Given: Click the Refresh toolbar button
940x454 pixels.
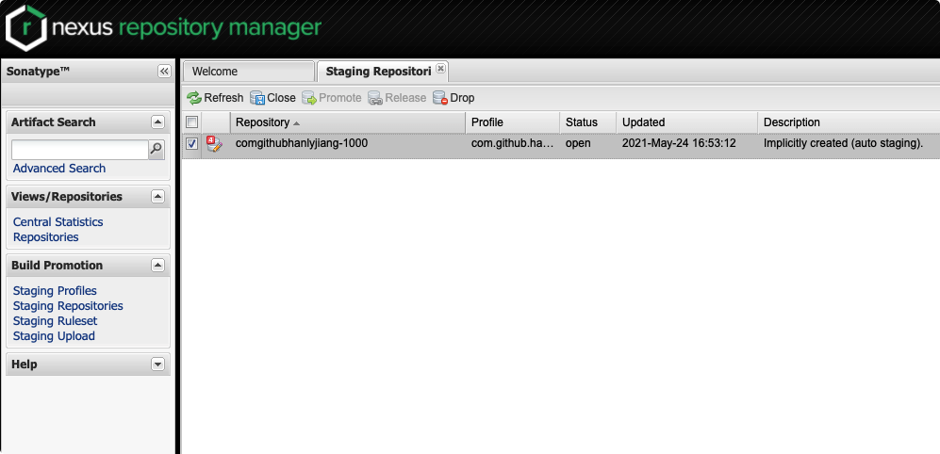Looking at the screenshot, I should point(215,98).
